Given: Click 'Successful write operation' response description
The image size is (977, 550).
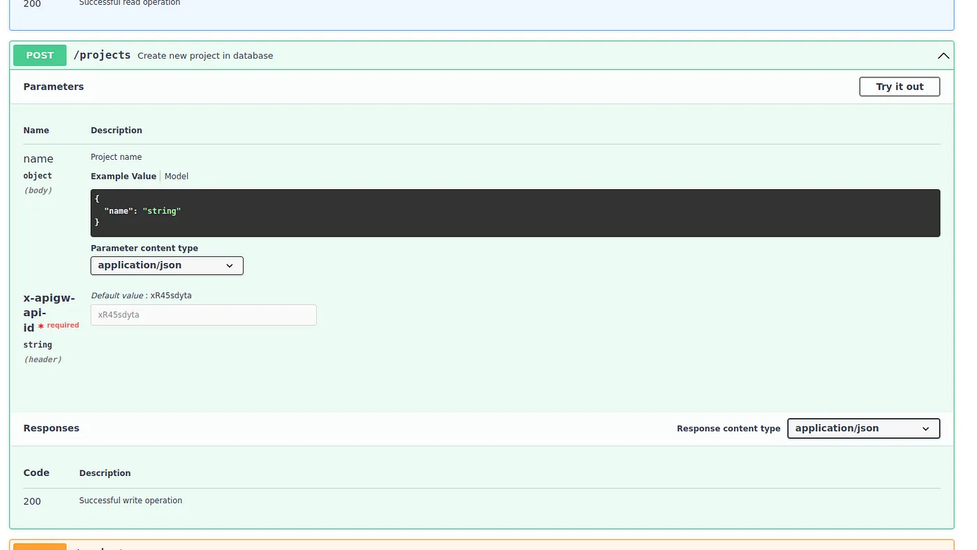Looking at the screenshot, I should point(130,500).
